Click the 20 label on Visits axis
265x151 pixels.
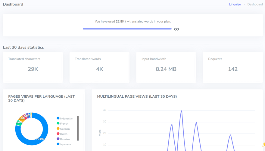tap(104, 133)
